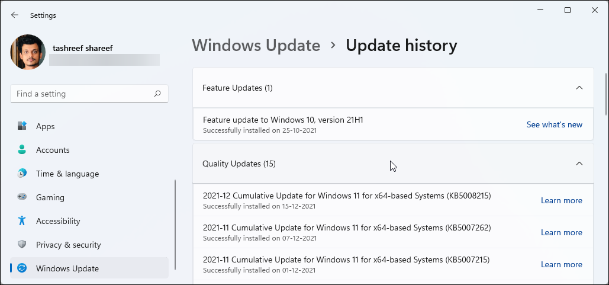
Task: Click the Apps sidebar icon
Action: (22, 126)
